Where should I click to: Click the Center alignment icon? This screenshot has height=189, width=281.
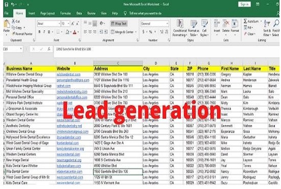pos(90,32)
